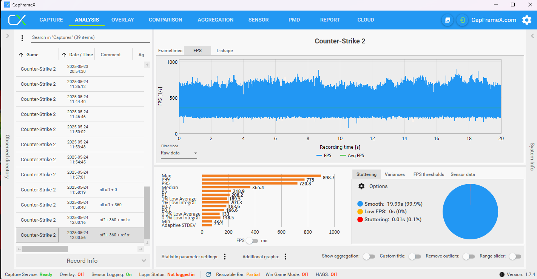Click the Options gear in Stuttering panel

(361, 186)
